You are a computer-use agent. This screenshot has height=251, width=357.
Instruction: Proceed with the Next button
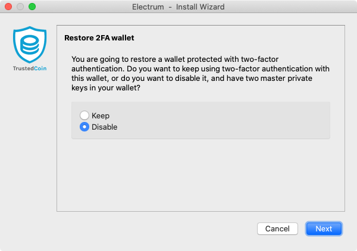click(x=324, y=228)
